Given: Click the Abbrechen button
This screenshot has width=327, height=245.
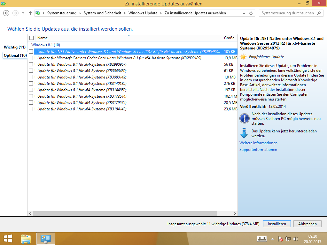Looking at the screenshot, I should click(308, 224).
